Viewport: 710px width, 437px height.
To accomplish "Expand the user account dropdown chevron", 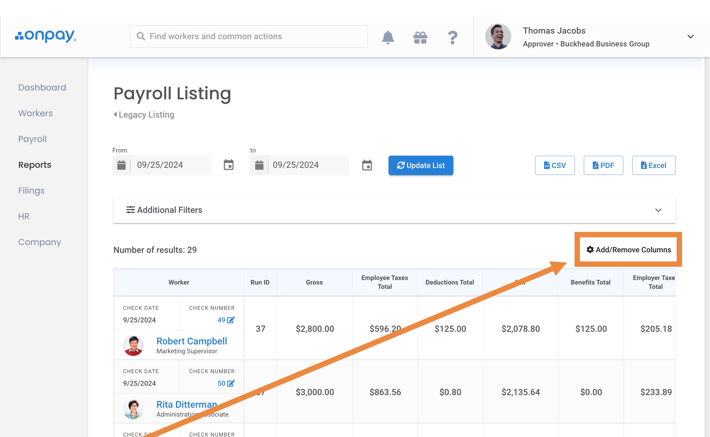I will pyautogui.click(x=691, y=37).
